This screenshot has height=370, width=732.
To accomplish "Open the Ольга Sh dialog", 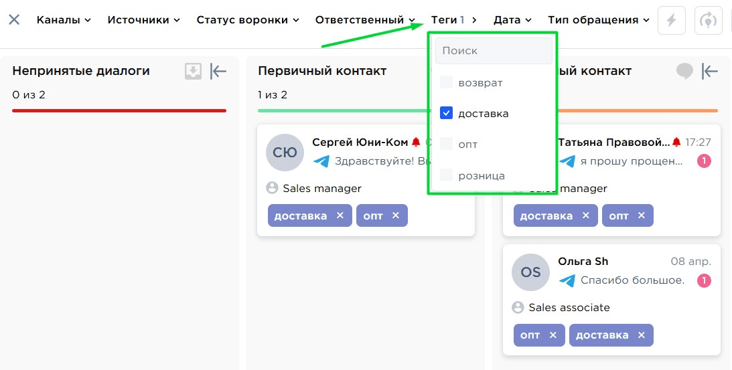I will [x=611, y=300].
